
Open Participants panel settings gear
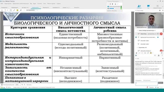(160, 10)
